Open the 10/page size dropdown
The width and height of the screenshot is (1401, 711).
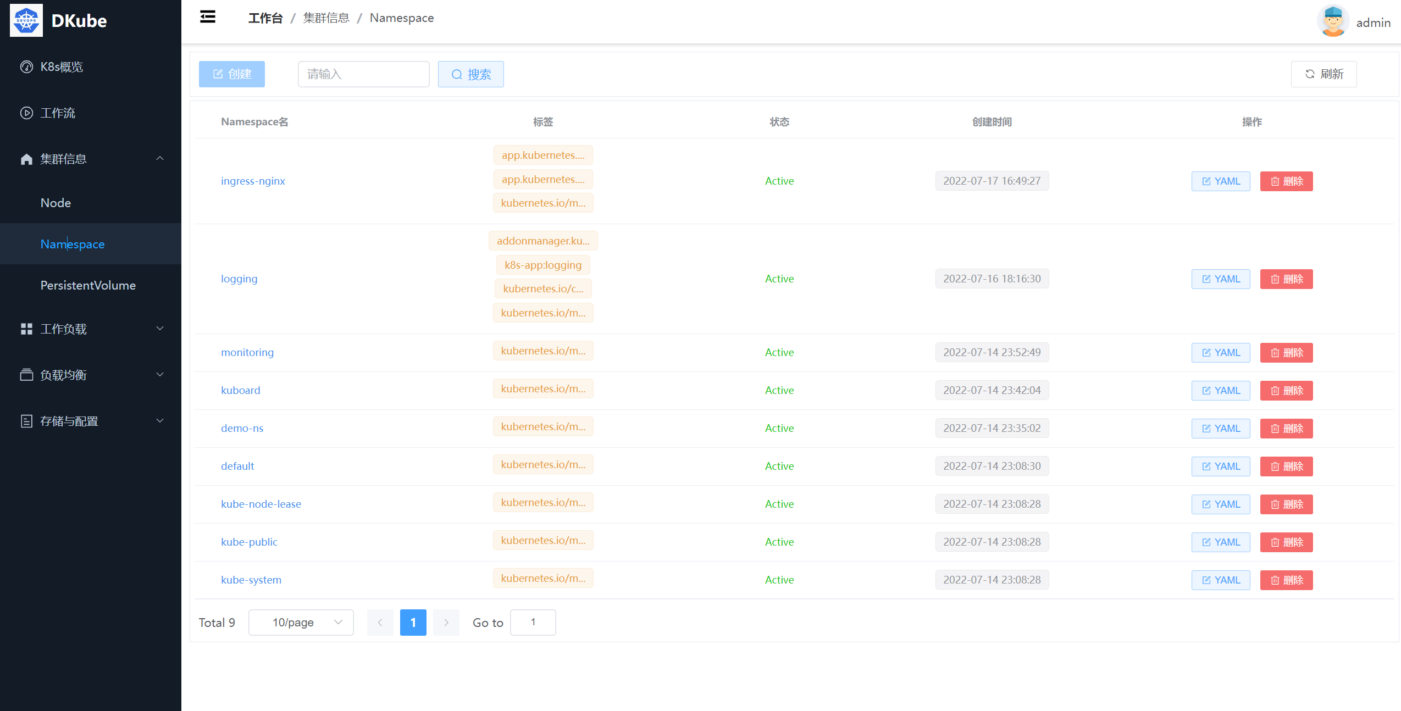[x=301, y=623]
